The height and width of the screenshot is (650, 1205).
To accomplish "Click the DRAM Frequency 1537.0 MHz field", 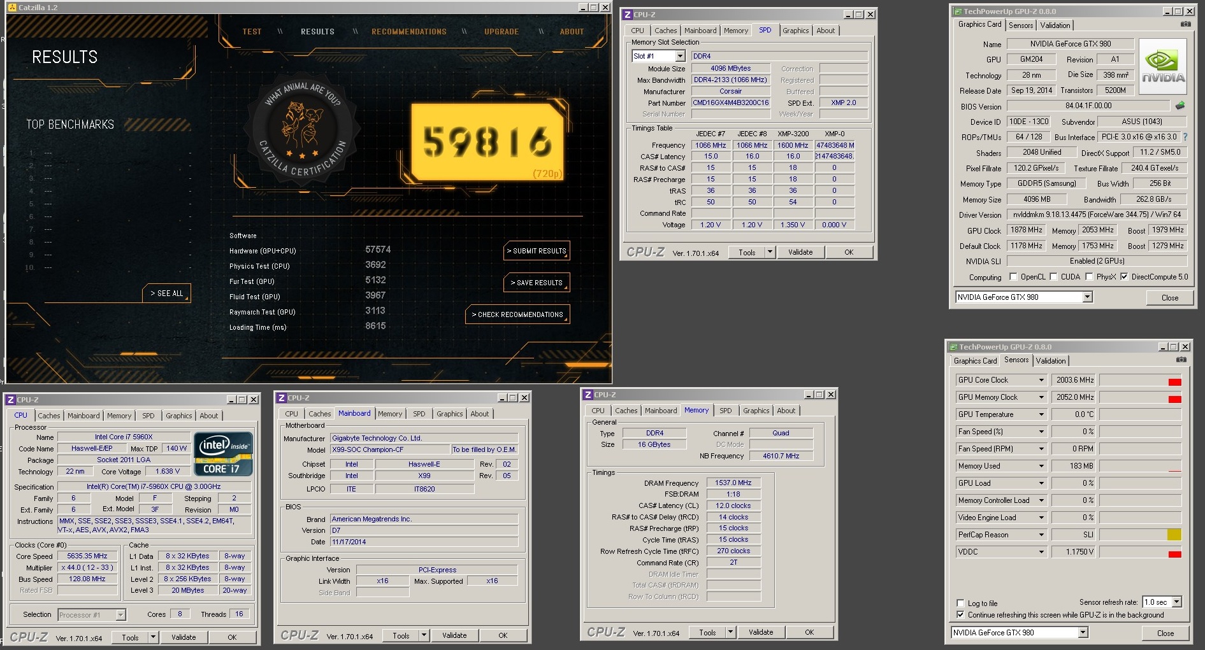I will coord(733,483).
